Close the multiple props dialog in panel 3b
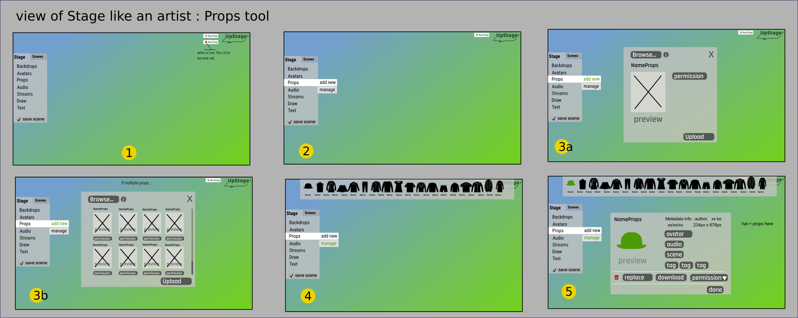The width and height of the screenshot is (798, 318). 189,199
